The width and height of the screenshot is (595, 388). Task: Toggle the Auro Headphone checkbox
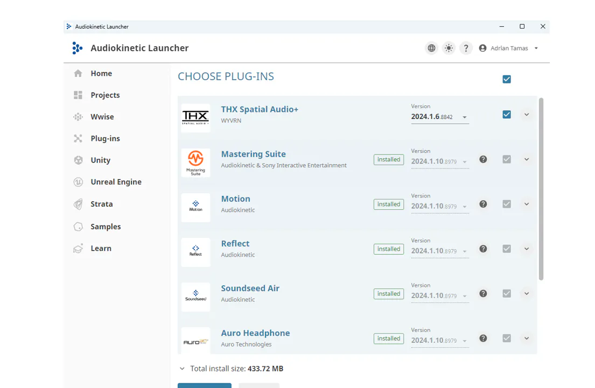coord(507,338)
